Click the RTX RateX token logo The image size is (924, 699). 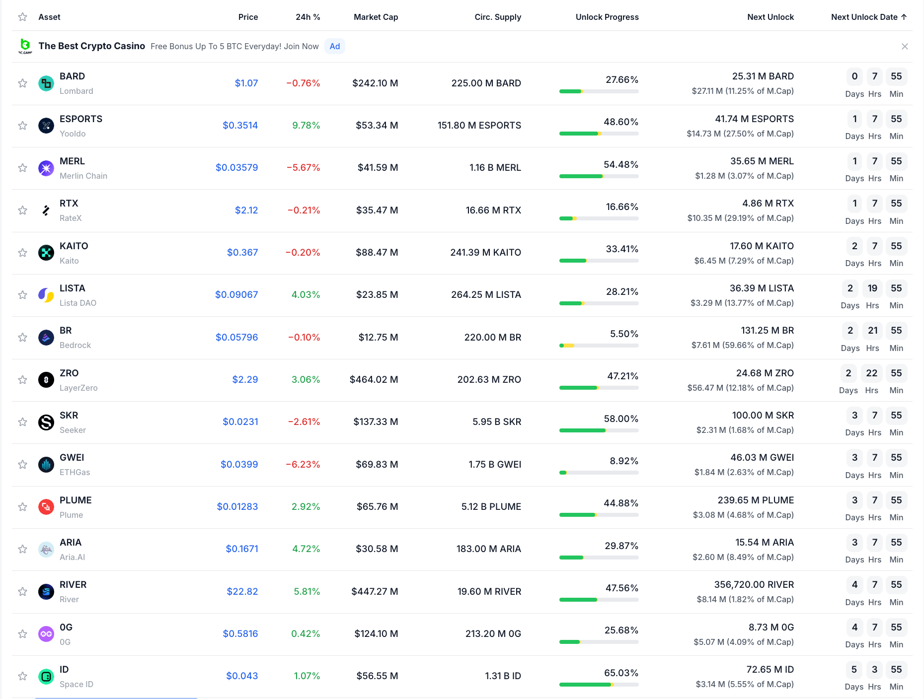coord(46,210)
